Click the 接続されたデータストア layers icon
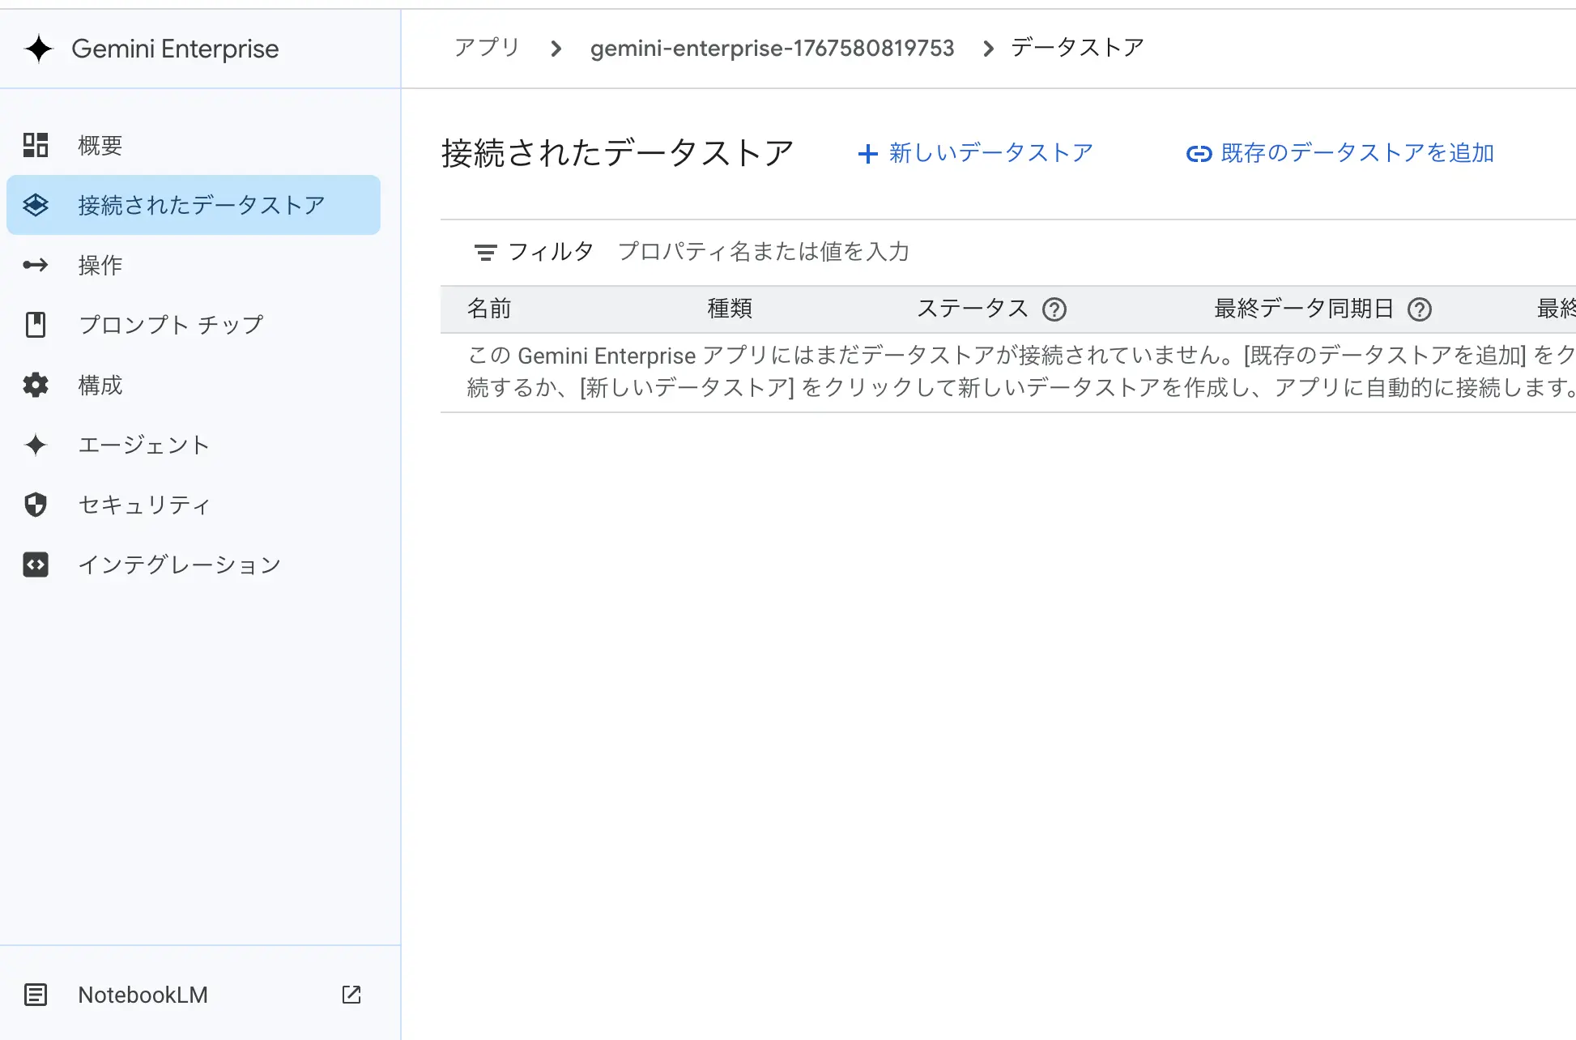 click(36, 205)
